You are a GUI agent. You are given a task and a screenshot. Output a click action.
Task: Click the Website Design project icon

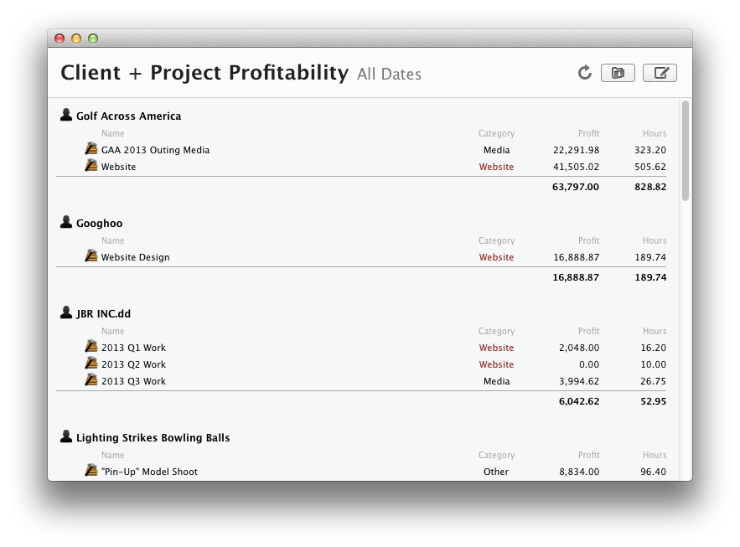pos(91,256)
